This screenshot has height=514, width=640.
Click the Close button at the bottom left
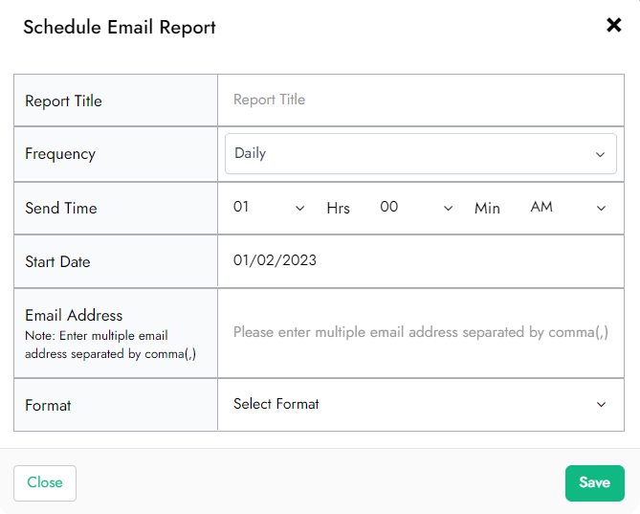tap(45, 483)
